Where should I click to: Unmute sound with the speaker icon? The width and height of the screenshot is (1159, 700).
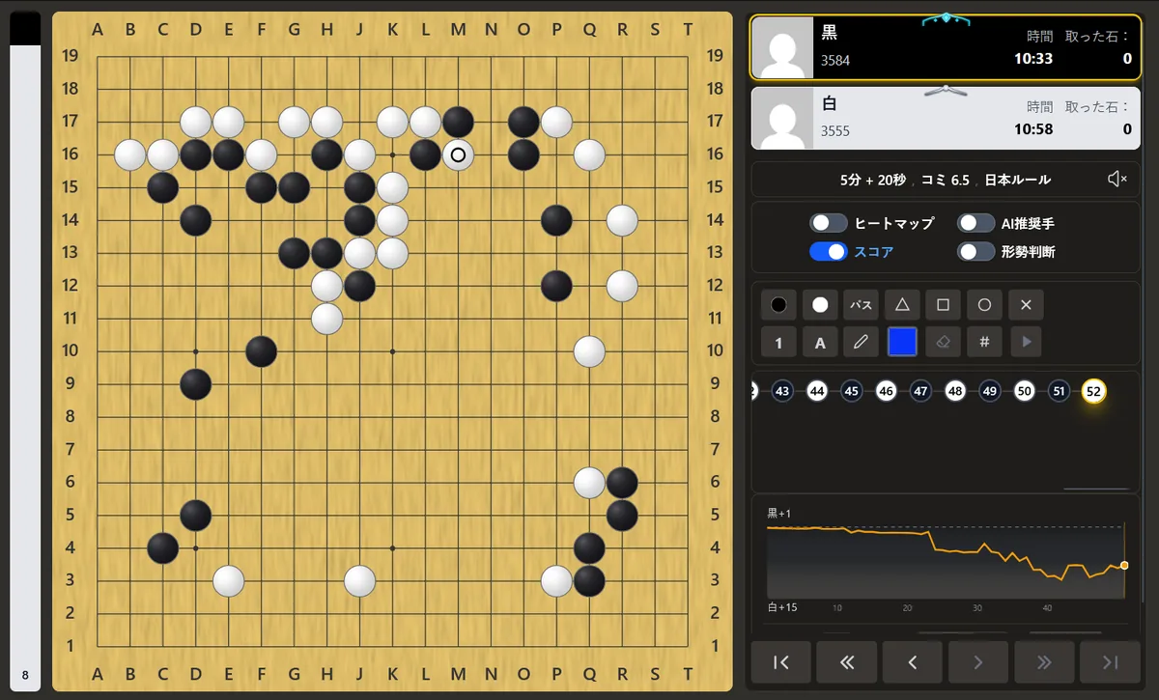(1117, 180)
